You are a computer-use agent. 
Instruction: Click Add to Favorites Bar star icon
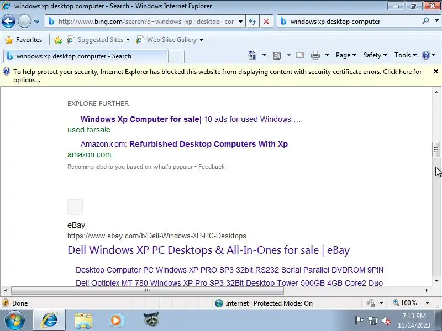(x=58, y=40)
